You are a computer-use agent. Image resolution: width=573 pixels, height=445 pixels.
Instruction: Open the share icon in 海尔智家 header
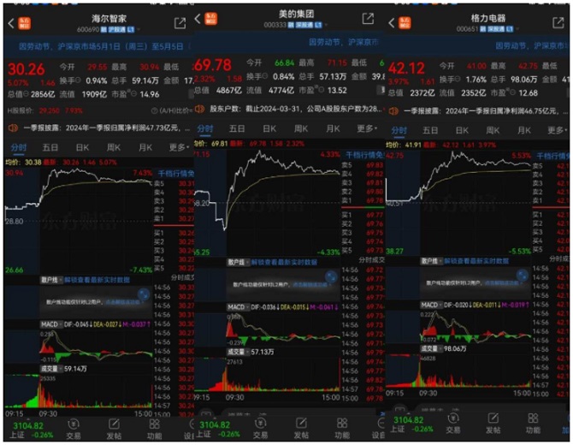180,23
